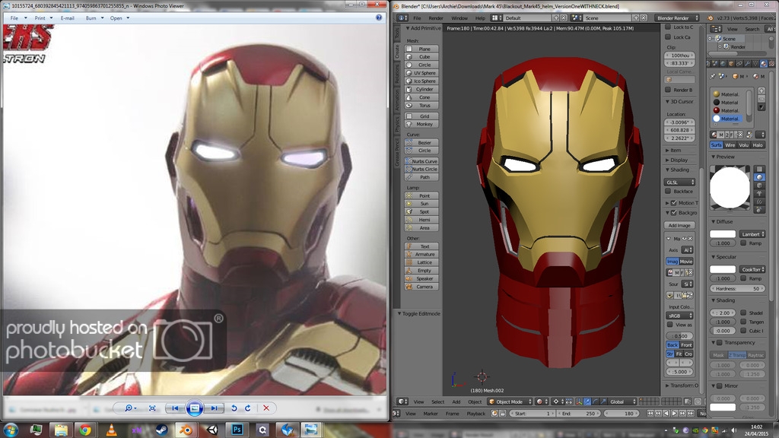The height and width of the screenshot is (438, 779).
Task: Add a UV Sphere mesh
Action: tap(421, 73)
